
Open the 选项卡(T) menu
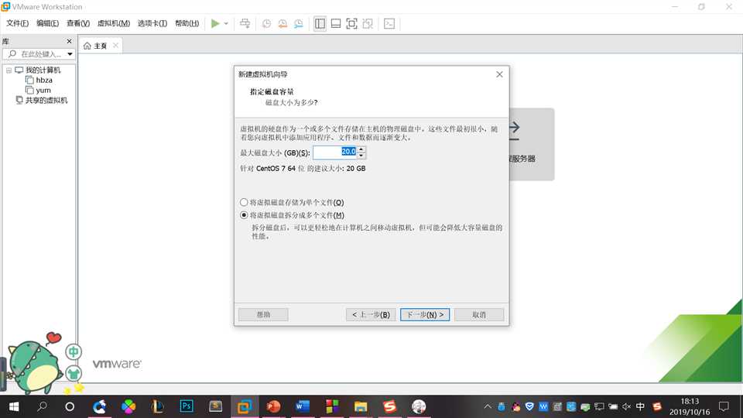click(152, 23)
